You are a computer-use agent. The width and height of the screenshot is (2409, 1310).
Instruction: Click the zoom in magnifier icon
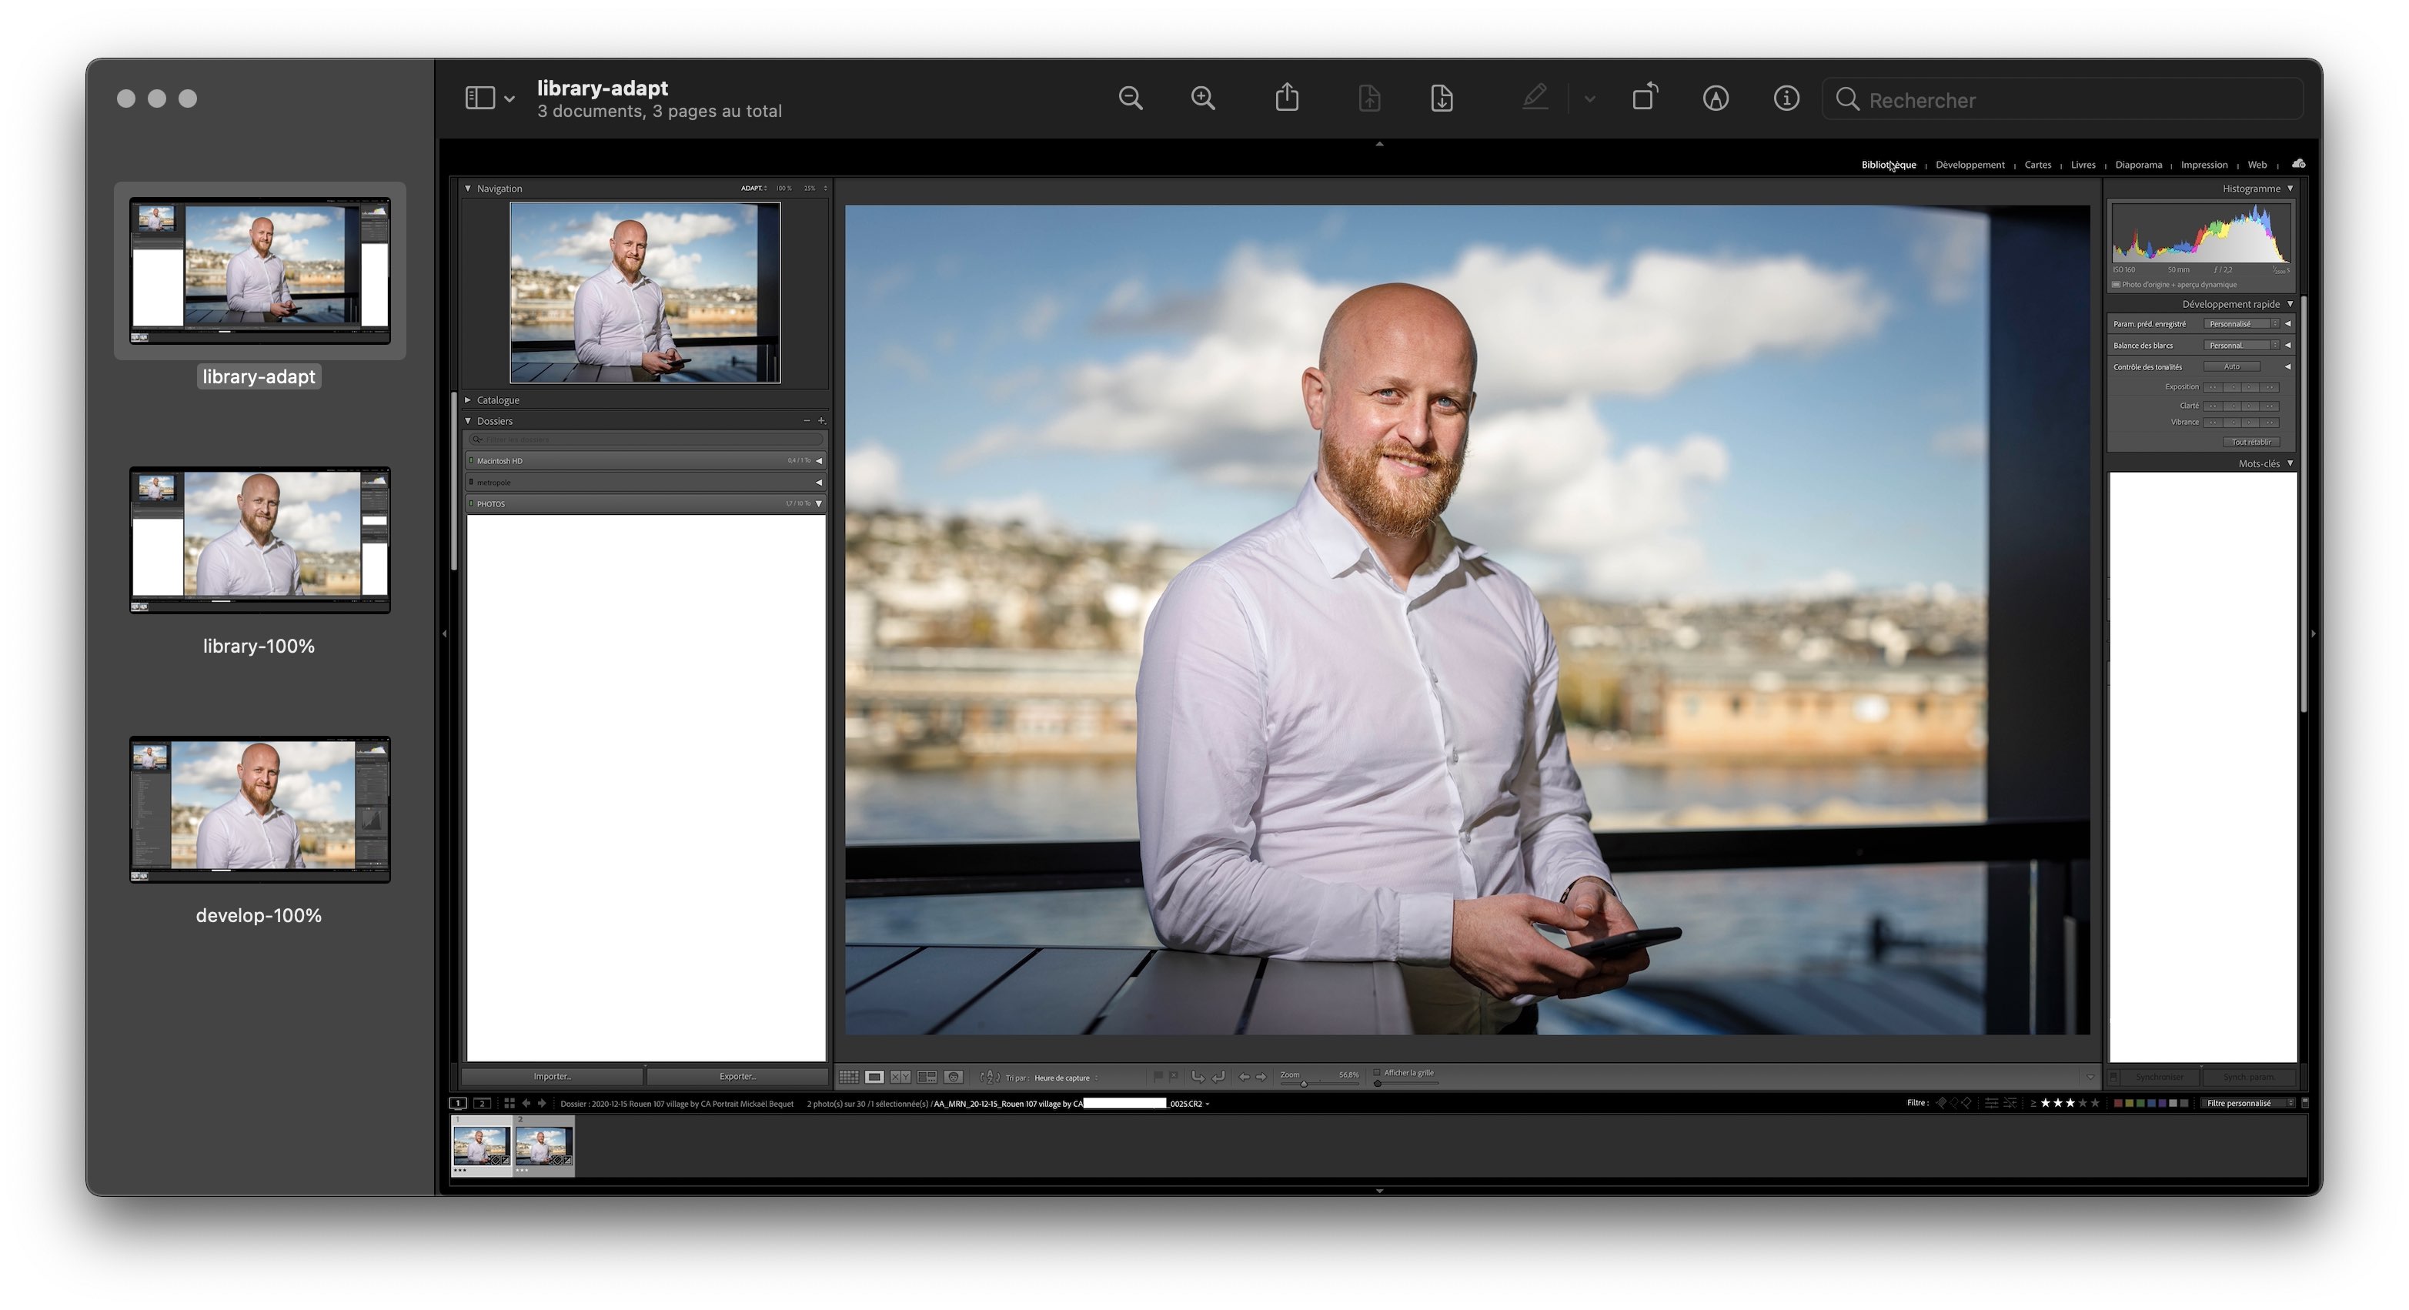point(1203,99)
